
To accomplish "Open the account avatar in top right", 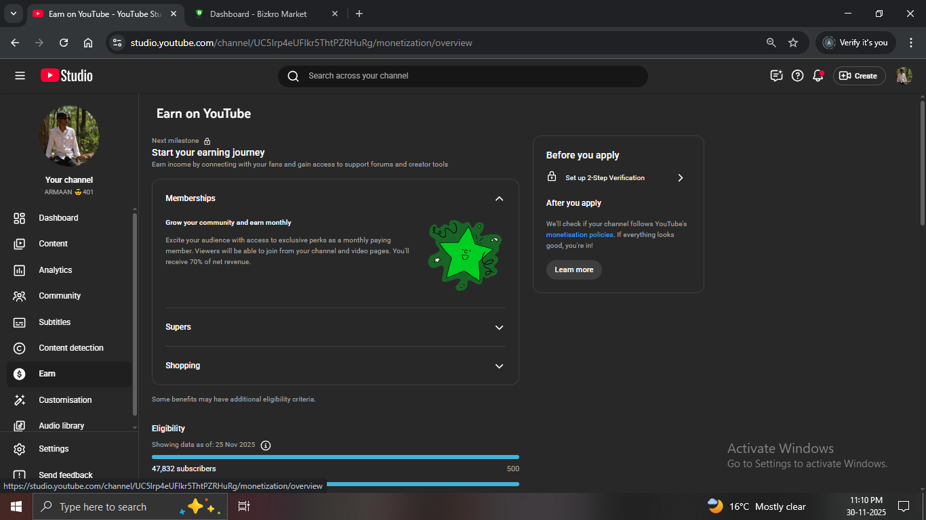I will tap(904, 76).
